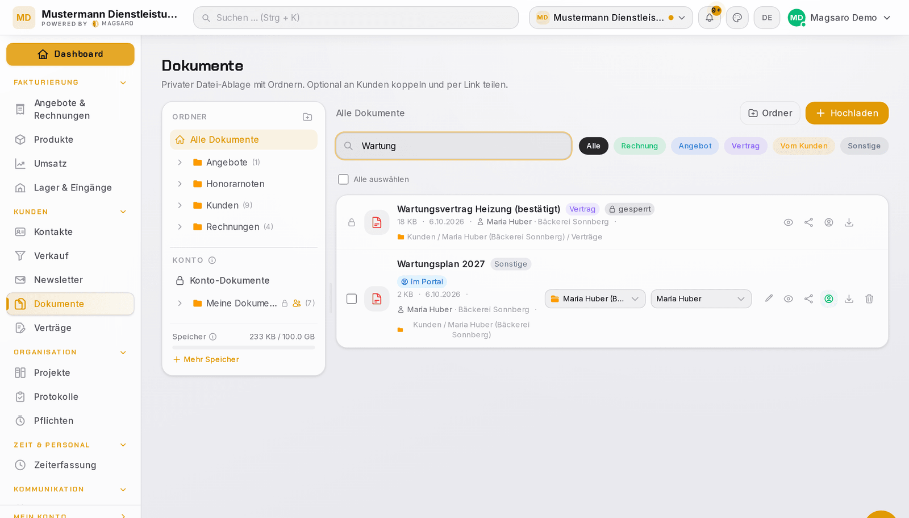
Task: Click the Konto info icon
Action: pos(212,260)
